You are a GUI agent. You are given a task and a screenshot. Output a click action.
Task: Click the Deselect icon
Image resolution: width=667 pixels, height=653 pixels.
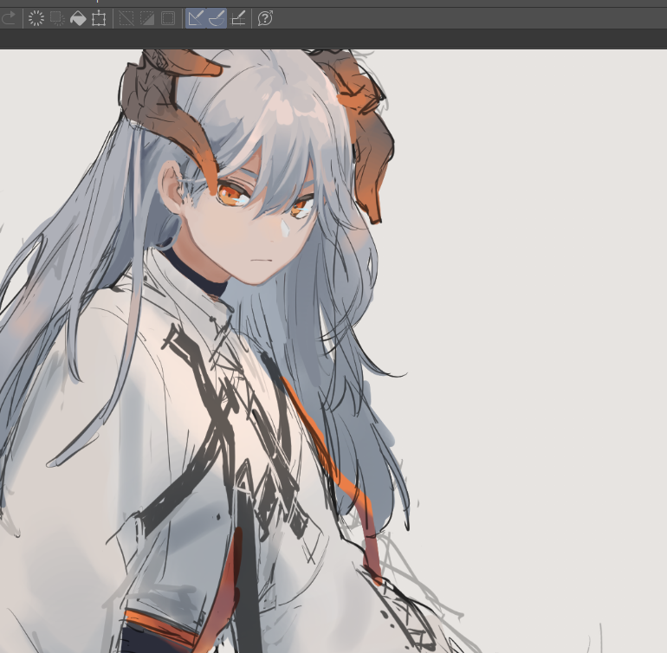[x=126, y=18]
